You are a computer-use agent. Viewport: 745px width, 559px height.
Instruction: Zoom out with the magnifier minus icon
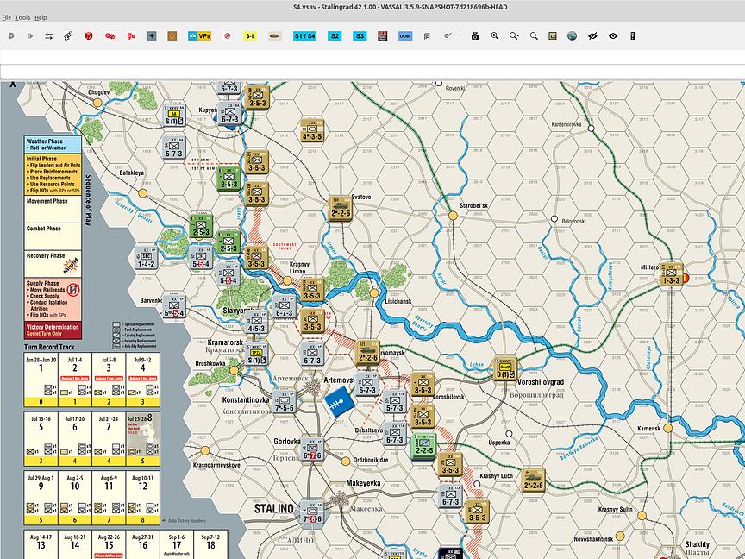(534, 35)
